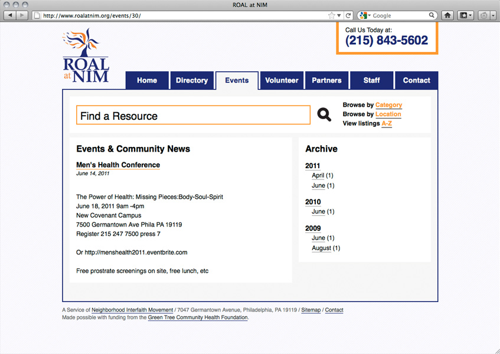
Task: Go to browser Home page icon
Action: point(447,15)
